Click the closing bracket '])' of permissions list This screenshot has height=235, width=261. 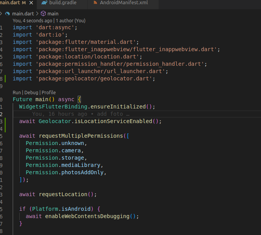click(22, 180)
